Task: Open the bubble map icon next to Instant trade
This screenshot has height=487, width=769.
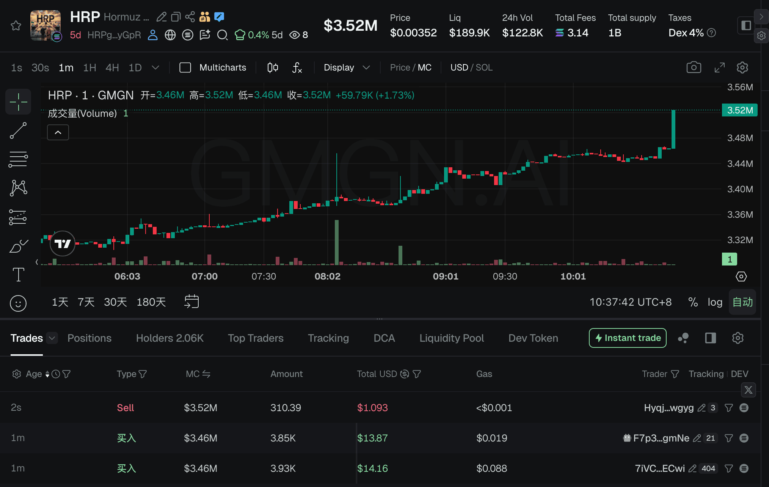Action: click(x=683, y=338)
